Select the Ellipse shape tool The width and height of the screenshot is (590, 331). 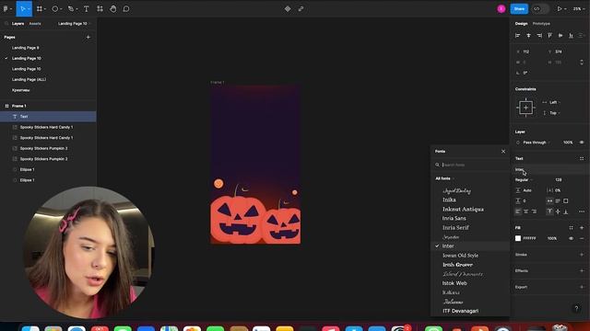click(x=55, y=8)
